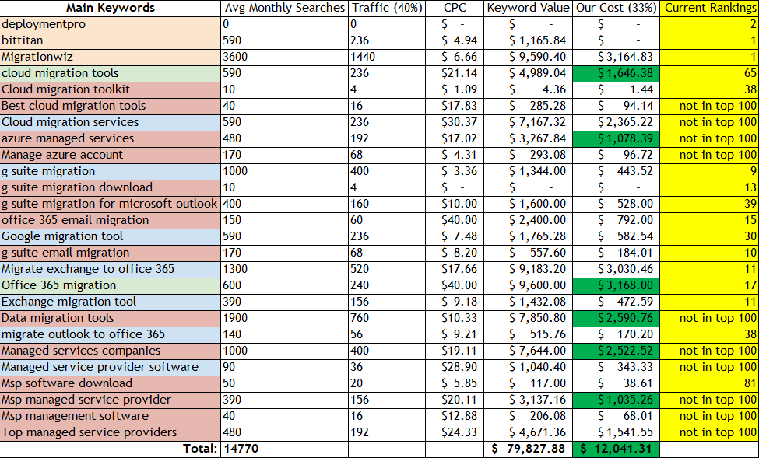The width and height of the screenshot is (759, 458).
Task: Select the 'Traffic (40%)' header cell
Action: pyautogui.click(x=387, y=8)
